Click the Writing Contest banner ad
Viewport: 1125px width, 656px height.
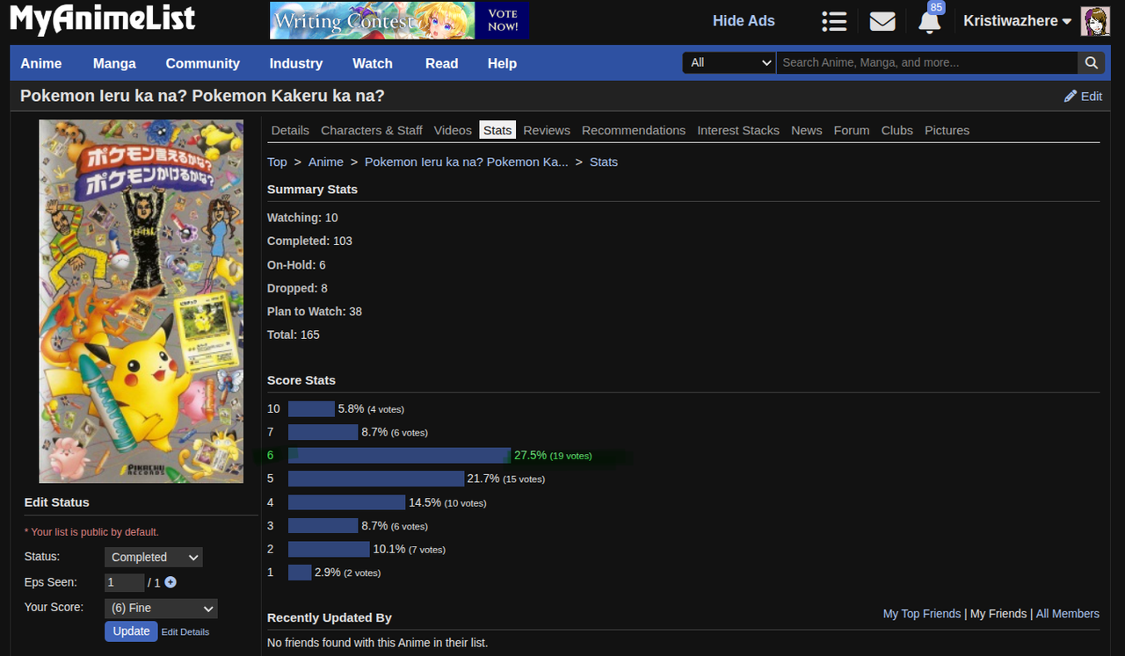400,20
